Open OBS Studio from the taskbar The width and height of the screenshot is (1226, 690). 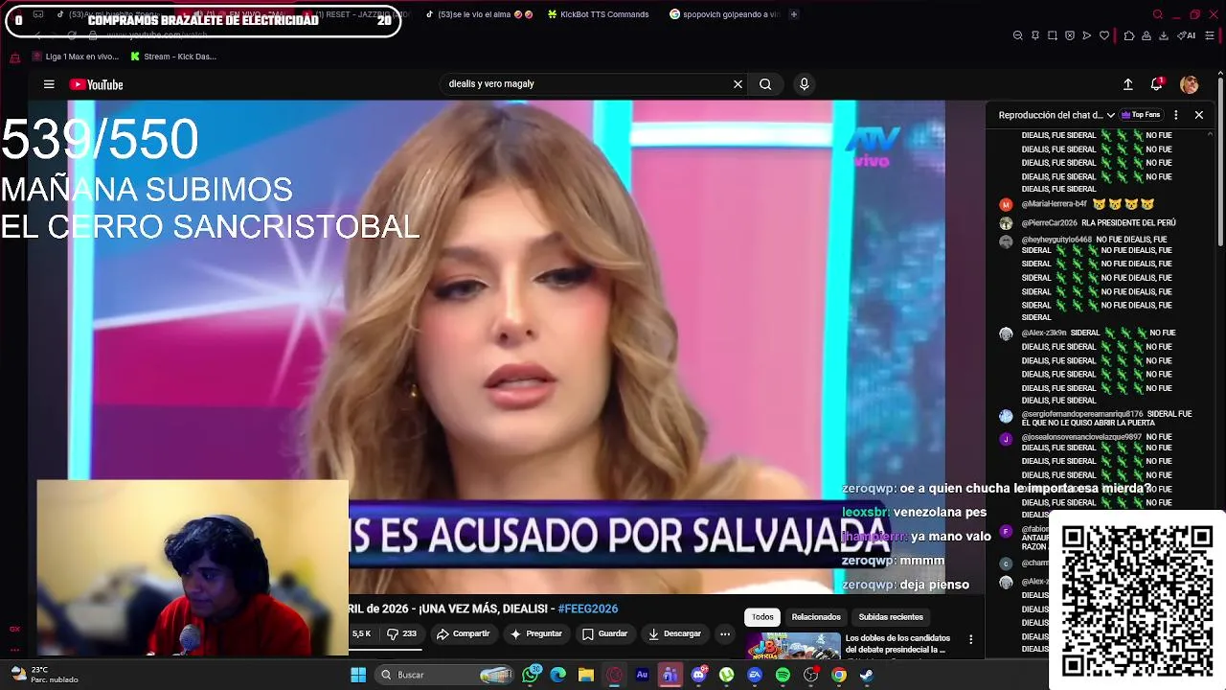pos(811,675)
